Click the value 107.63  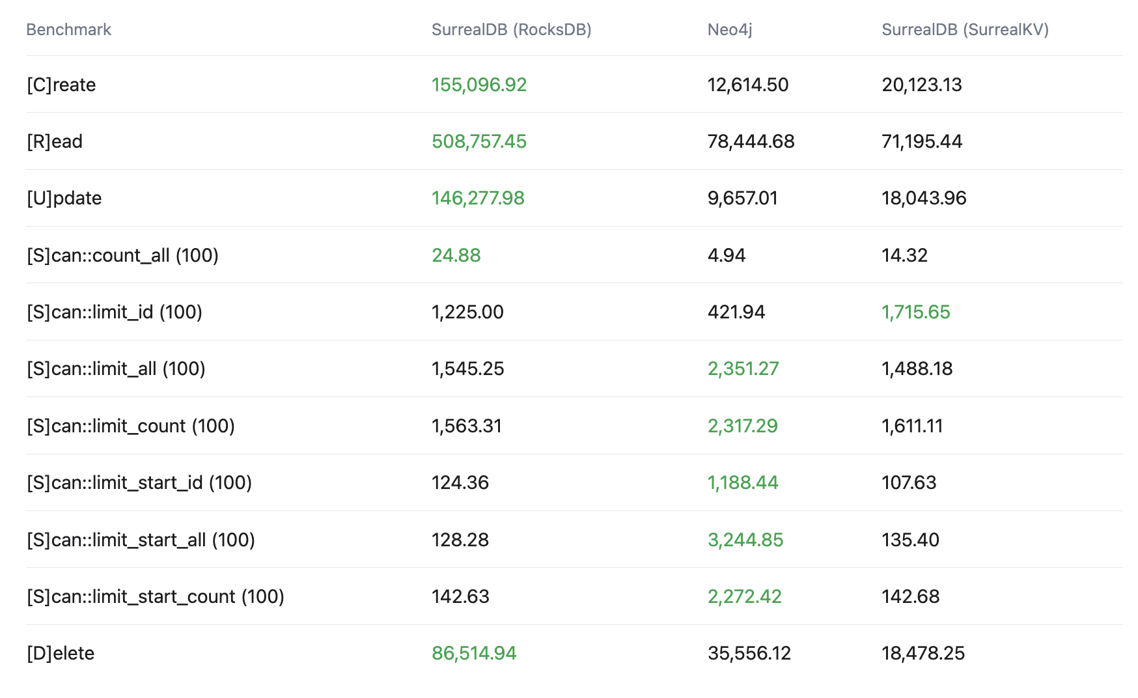click(909, 482)
